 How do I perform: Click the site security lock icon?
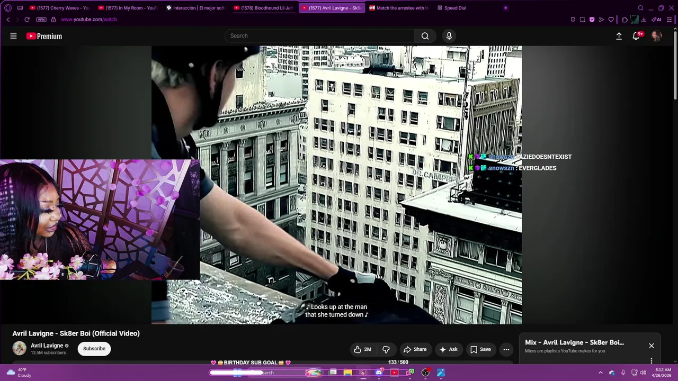pos(53,20)
